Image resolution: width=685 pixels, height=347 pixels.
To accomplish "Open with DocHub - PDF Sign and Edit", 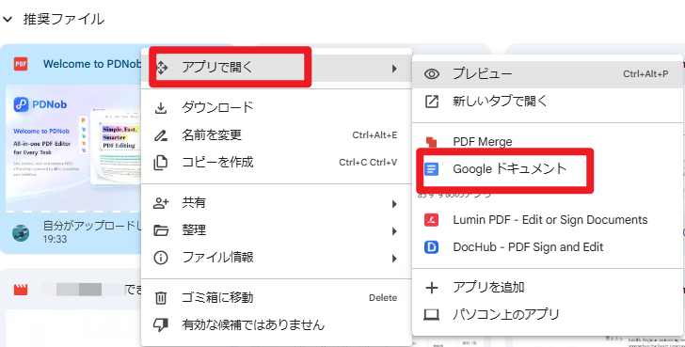I will tap(548, 247).
